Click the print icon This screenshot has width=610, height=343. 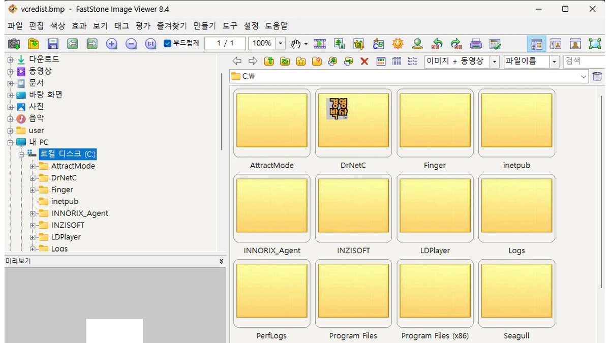(476, 44)
